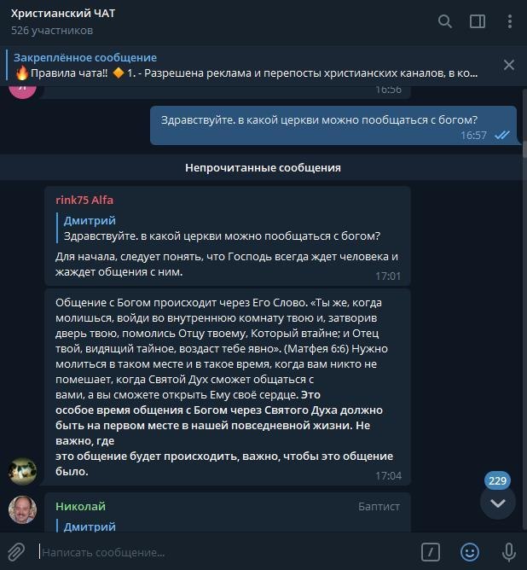Toggle the right sidebar panel icon

pyautogui.click(x=478, y=21)
